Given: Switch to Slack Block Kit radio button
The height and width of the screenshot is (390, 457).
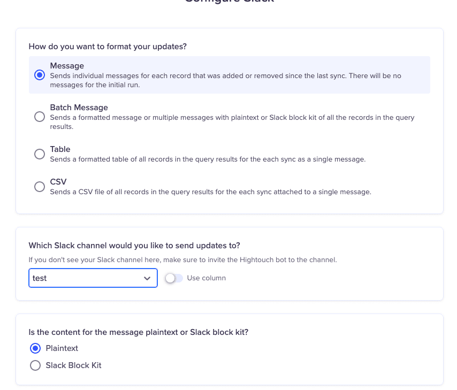Looking at the screenshot, I should [x=35, y=365].
